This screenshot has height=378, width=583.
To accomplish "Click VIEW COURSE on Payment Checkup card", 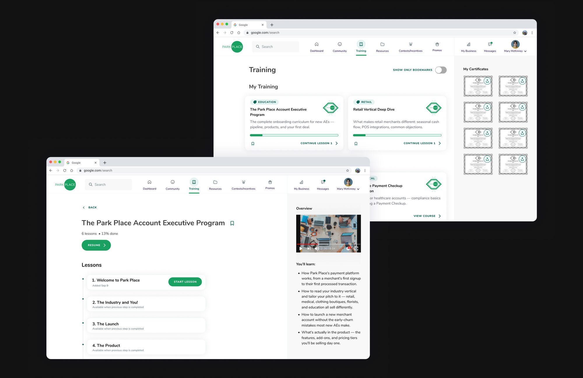I will tap(427, 216).
